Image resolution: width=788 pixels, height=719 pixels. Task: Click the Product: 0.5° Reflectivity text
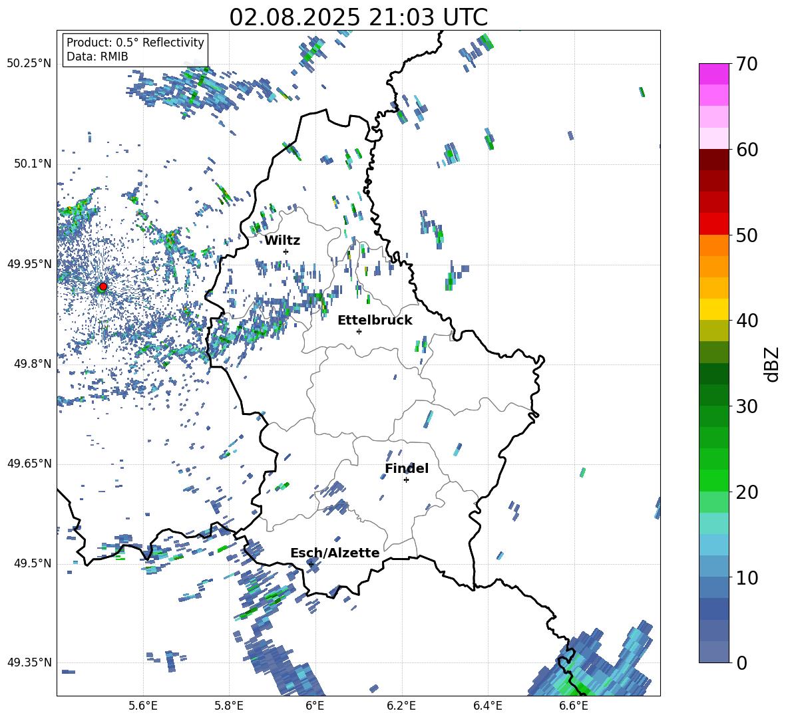tap(135, 43)
